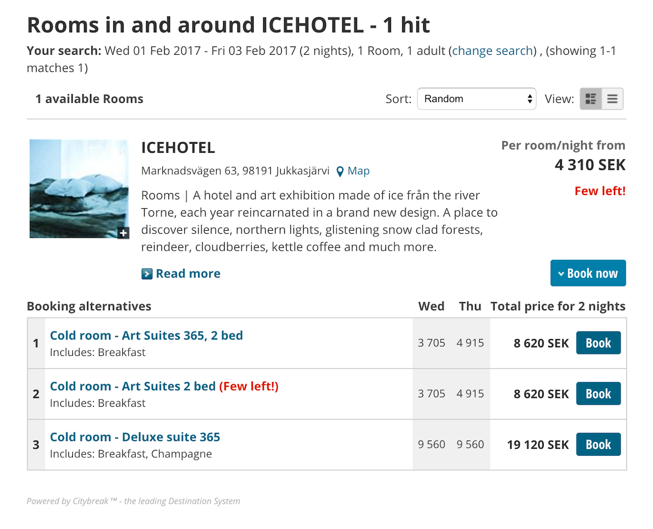Open Cold room - Art Suites 365, 2 bed
The width and height of the screenshot is (653, 529).
pyautogui.click(x=146, y=335)
